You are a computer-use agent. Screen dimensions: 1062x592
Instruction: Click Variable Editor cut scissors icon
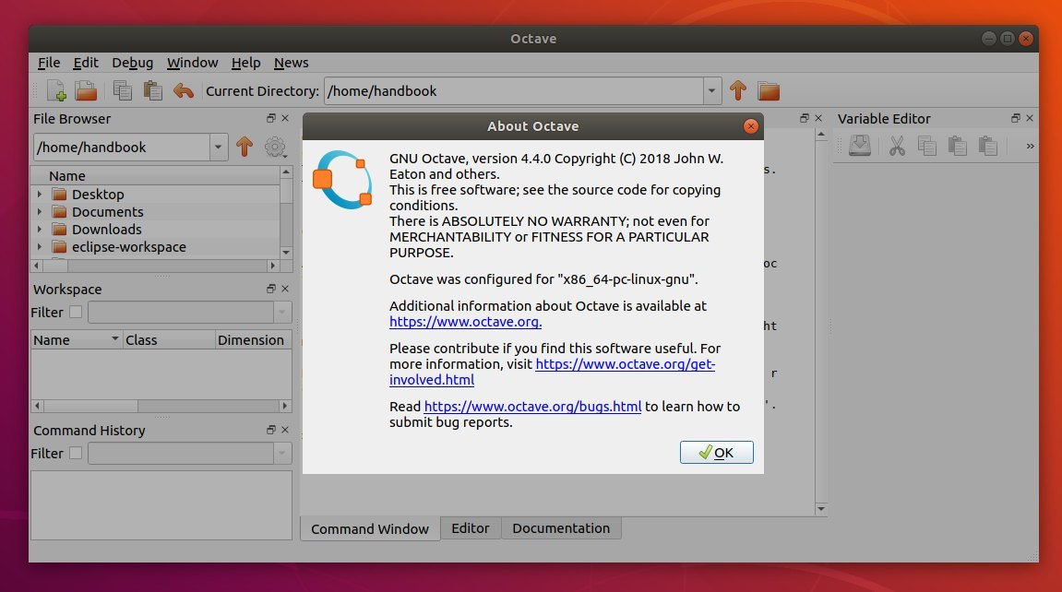click(897, 146)
